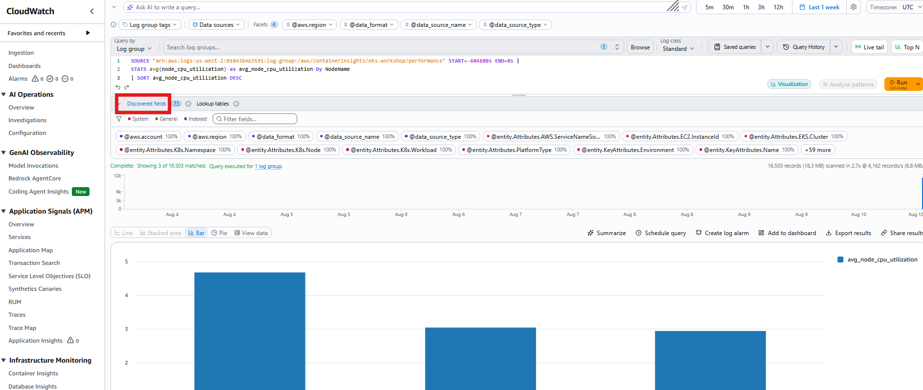
Task: Click Schedule query
Action: 660,233
